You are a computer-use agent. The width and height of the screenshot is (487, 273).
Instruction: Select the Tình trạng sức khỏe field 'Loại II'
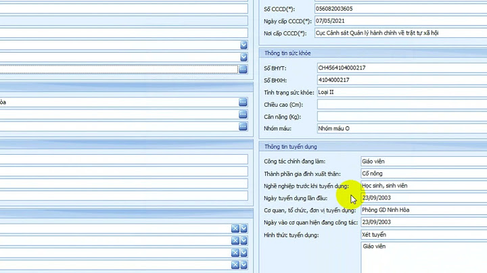click(402, 92)
